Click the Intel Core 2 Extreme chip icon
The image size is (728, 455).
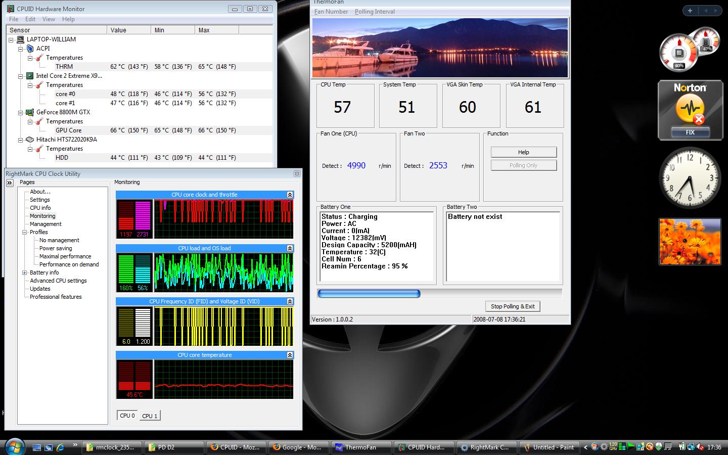pos(30,76)
